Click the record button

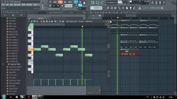coord(62,6)
